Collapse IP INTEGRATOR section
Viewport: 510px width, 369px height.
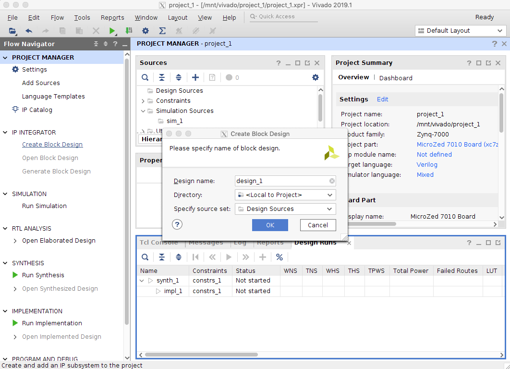(x=5, y=133)
